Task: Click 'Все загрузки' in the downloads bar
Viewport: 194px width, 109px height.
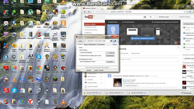Action: pyautogui.click(x=188, y=93)
